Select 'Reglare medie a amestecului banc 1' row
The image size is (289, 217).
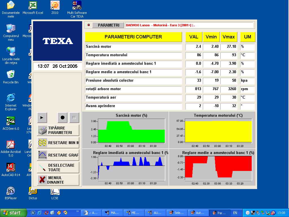tap(133, 72)
